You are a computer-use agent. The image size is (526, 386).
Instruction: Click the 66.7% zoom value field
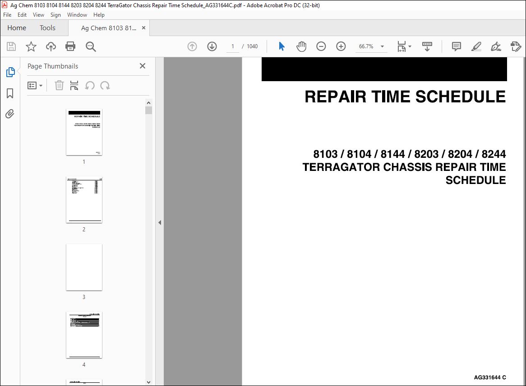366,46
